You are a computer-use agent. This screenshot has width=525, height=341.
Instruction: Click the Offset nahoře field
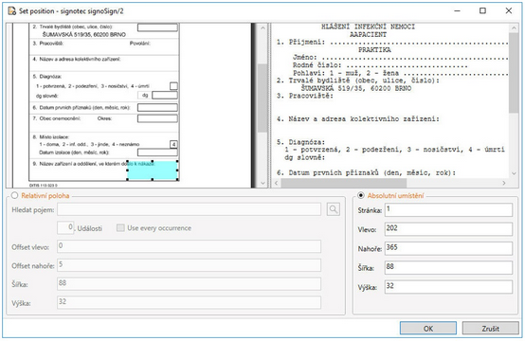coord(189,265)
